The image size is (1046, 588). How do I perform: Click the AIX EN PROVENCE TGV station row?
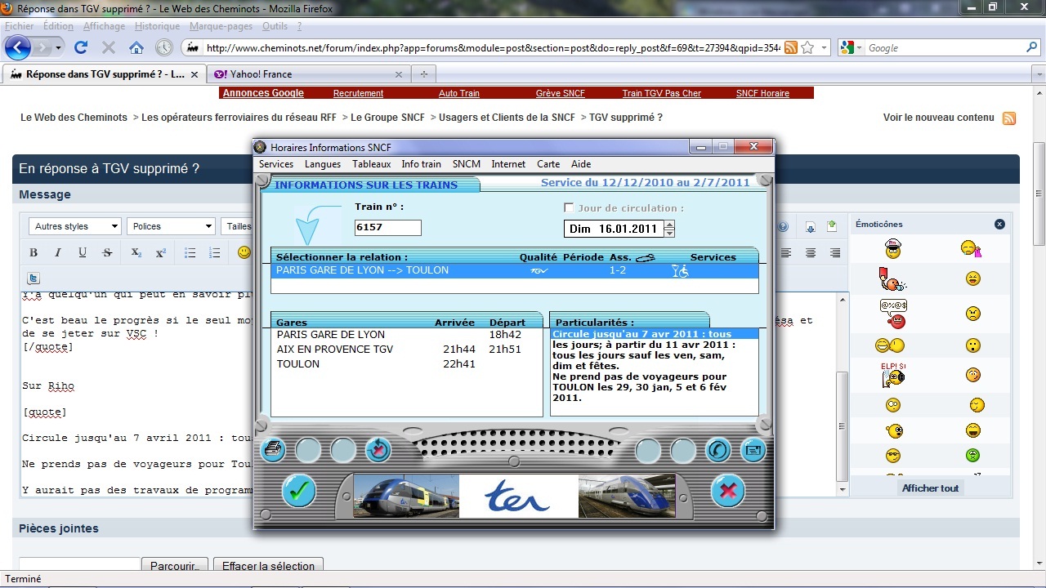tap(406, 350)
